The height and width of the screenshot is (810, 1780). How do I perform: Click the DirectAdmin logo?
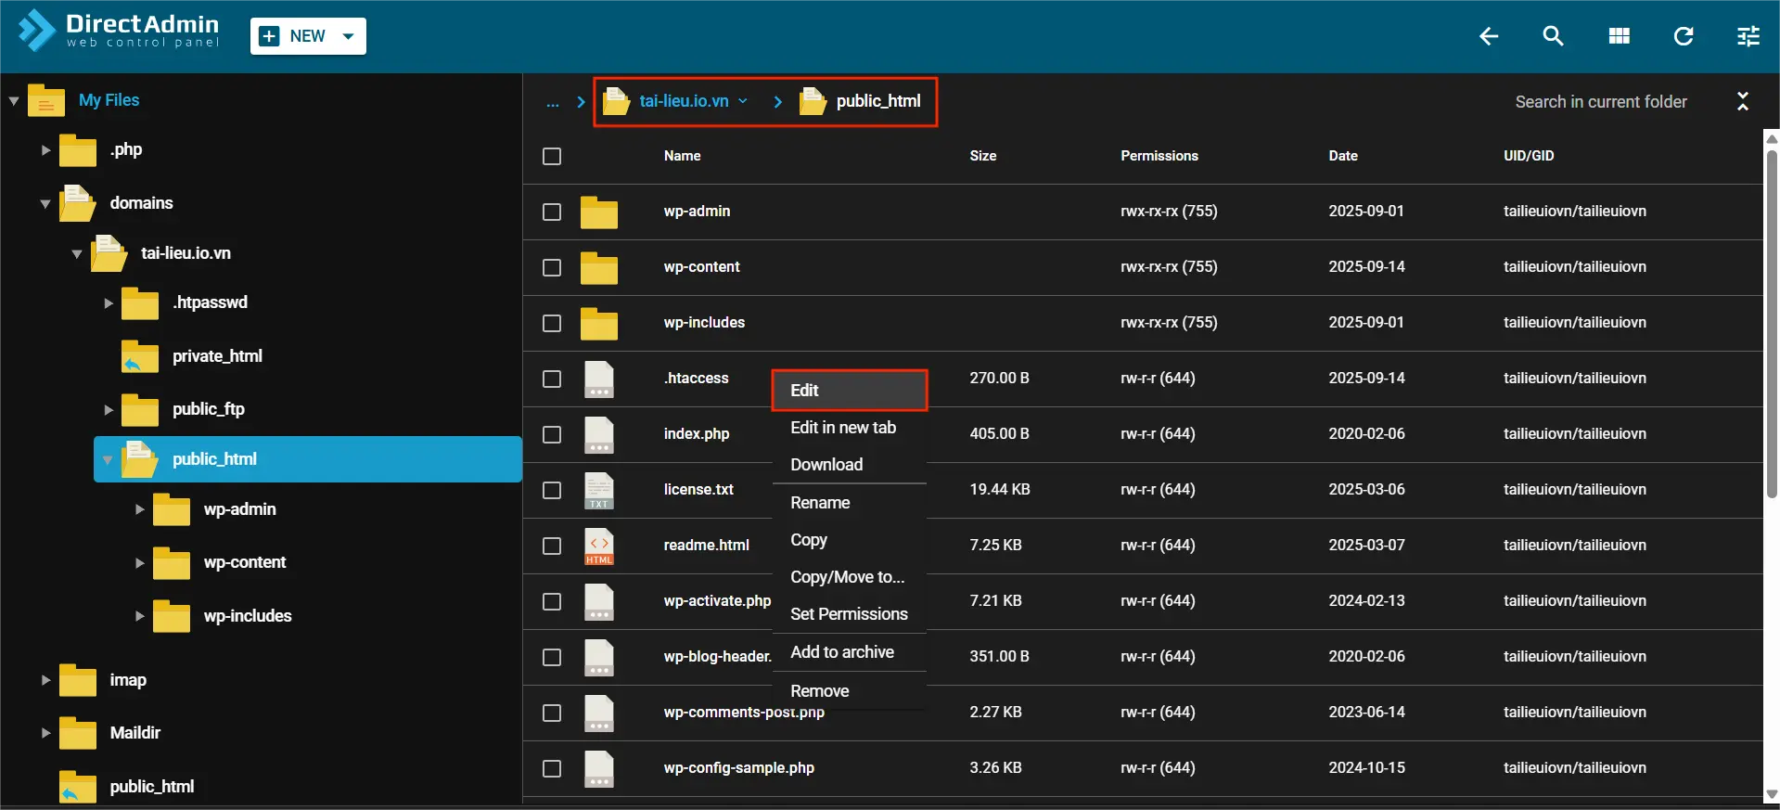119,31
